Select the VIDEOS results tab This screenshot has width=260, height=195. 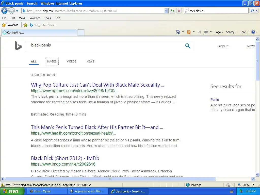(71, 61)
